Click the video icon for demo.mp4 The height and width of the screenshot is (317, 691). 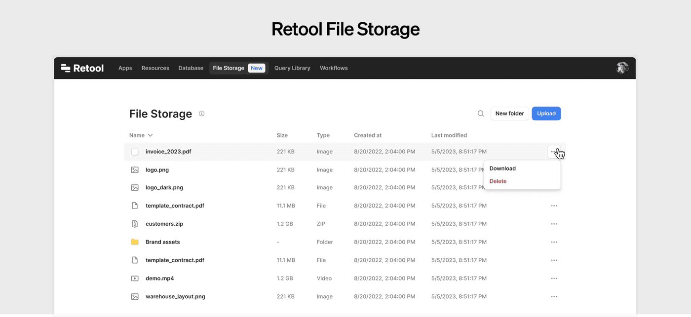point(135,279)
